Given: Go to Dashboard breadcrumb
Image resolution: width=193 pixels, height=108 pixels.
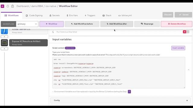Looking at the screenshot, I should pyautogui.click(x=23, y=6).
